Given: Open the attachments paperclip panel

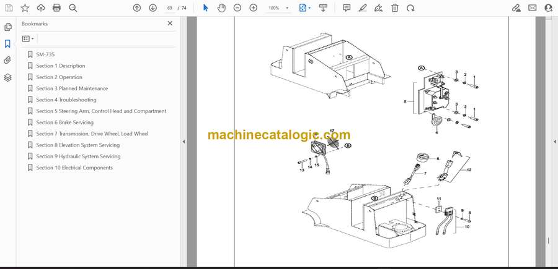Looking at the screenshot, I should tap(7, 61).
